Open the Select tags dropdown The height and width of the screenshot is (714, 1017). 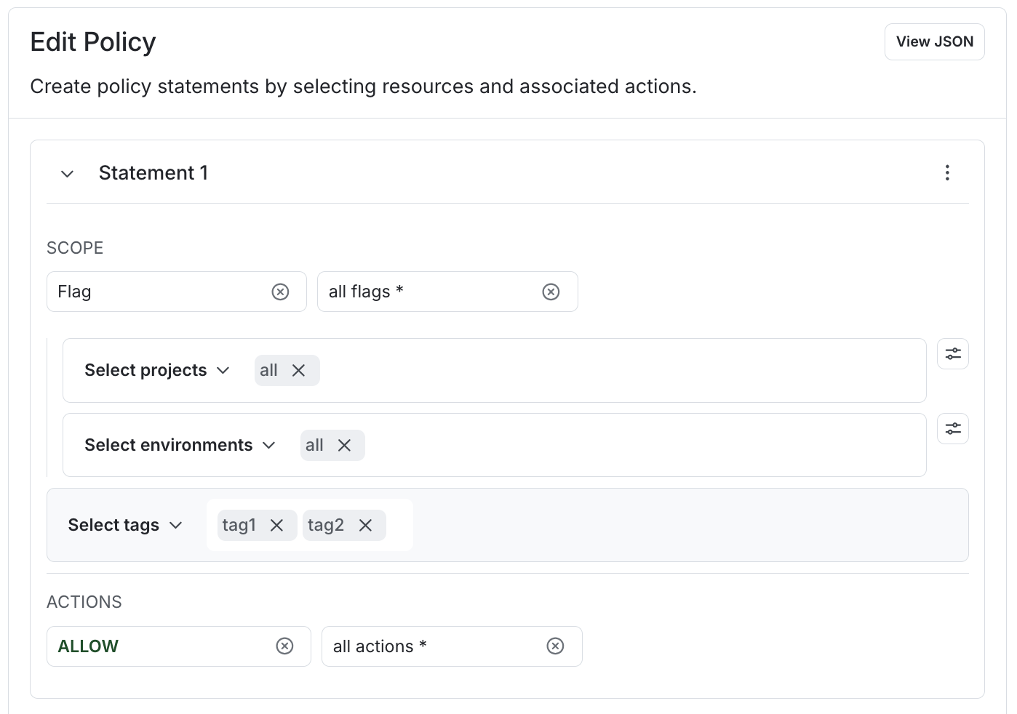124,526
